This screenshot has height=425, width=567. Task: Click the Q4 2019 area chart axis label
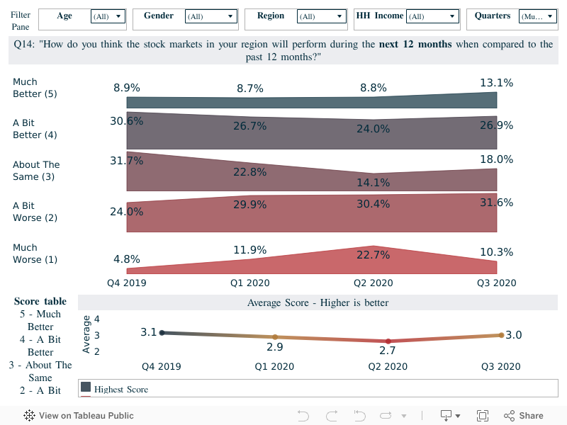(127, 283)
